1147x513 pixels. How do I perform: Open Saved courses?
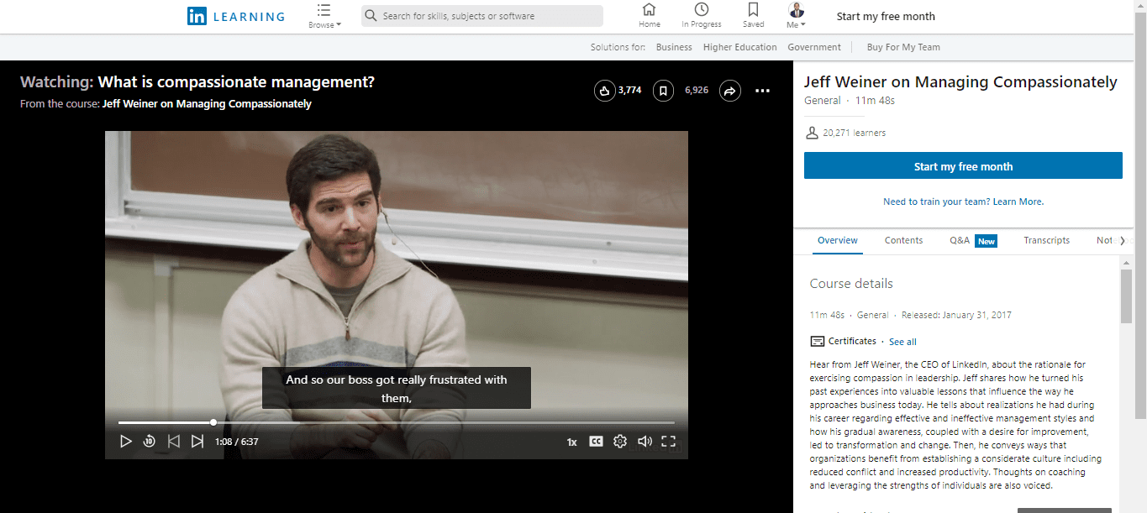point(754,15)
